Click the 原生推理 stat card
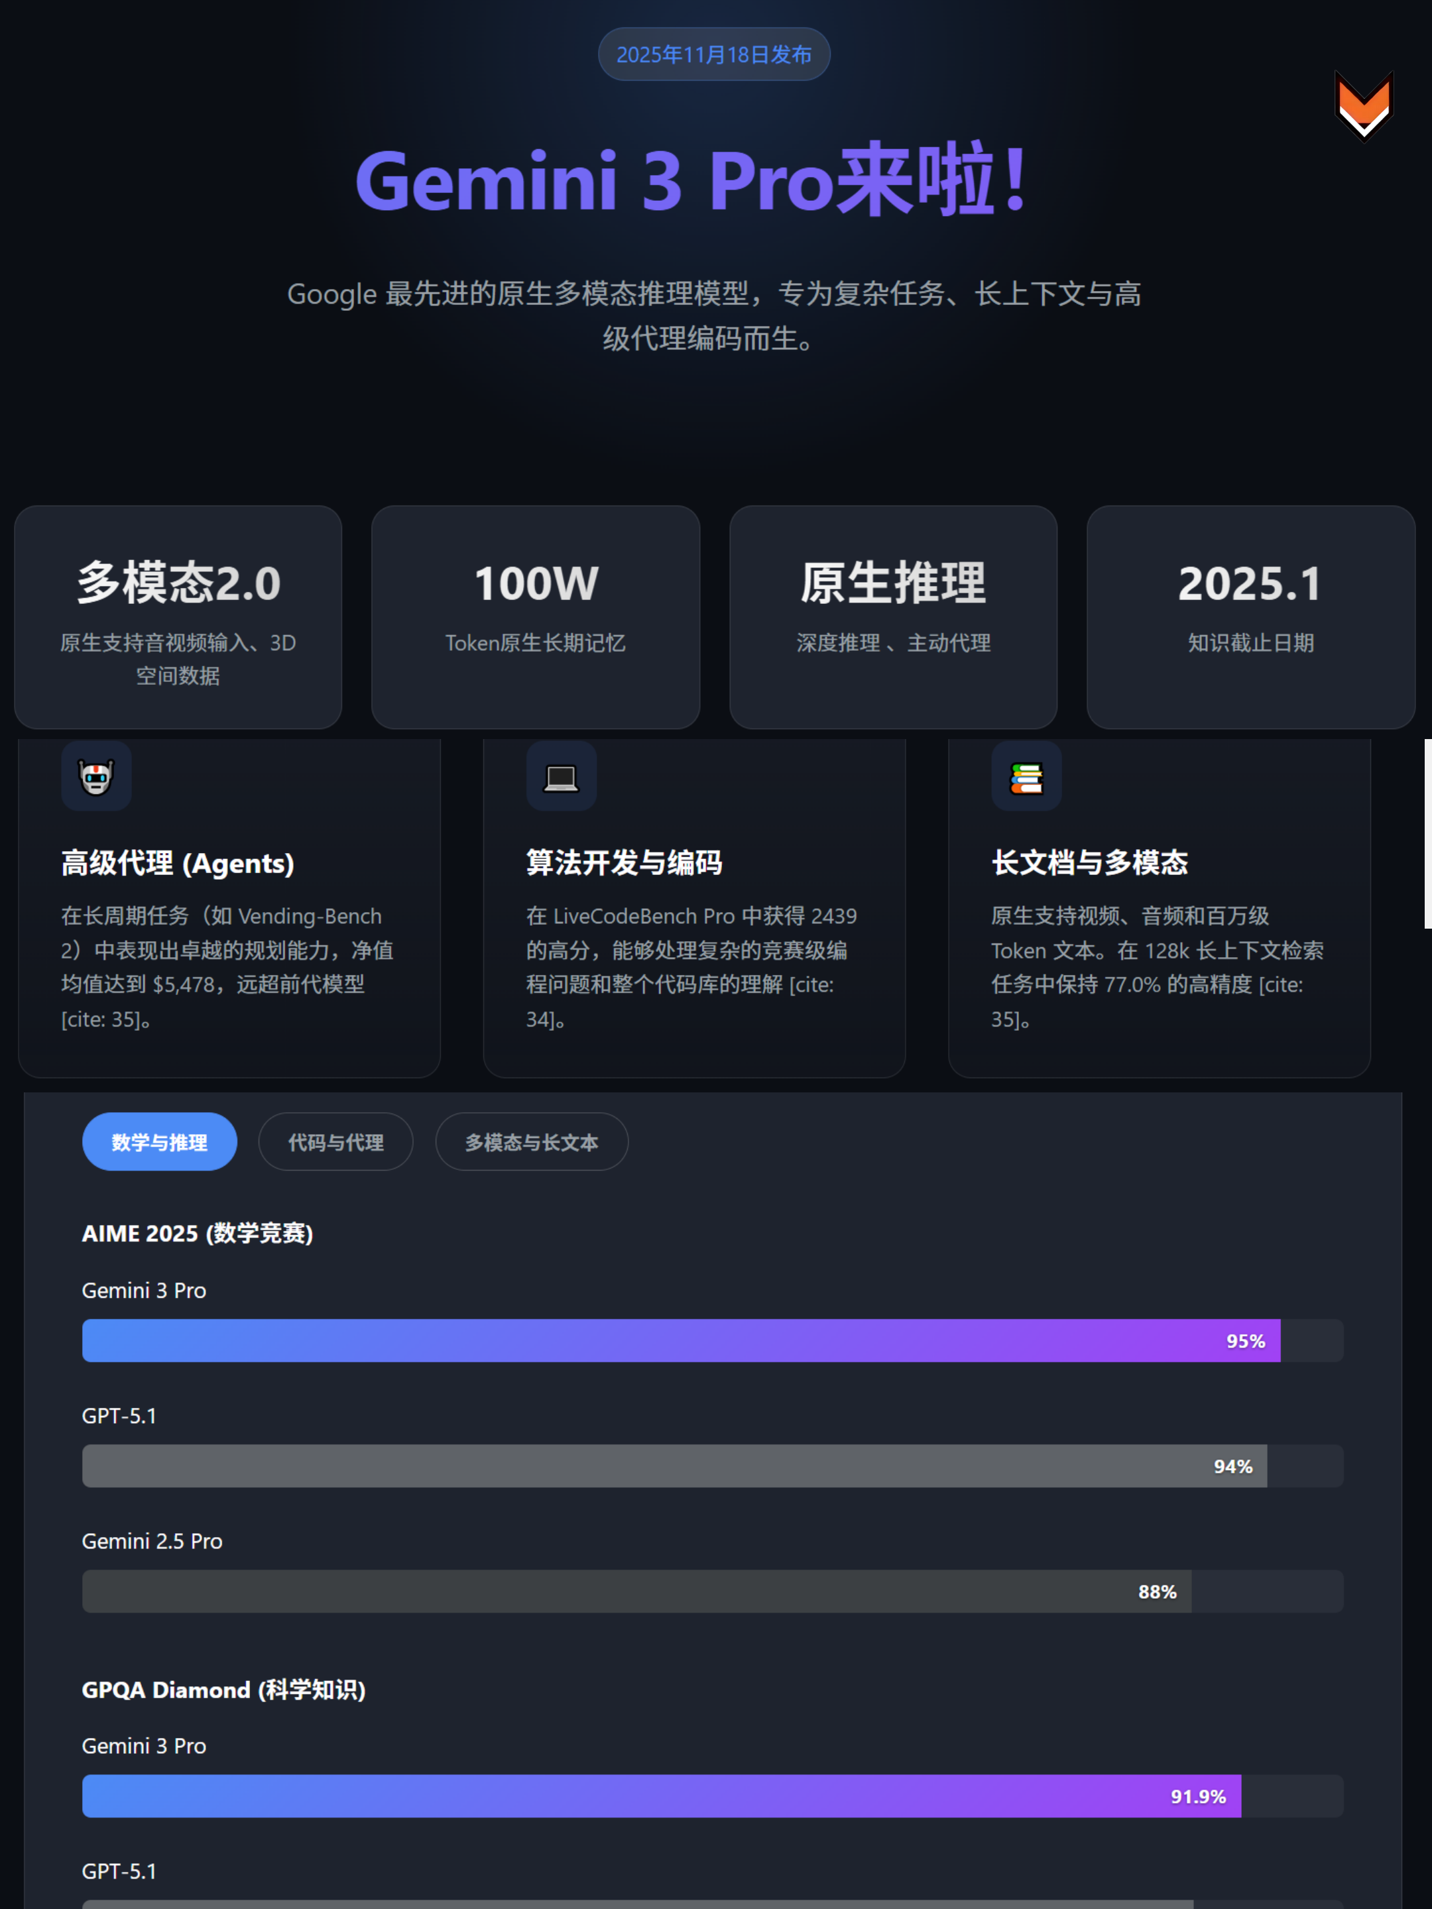The width and height of the screenshot is (1432, 1909). tap(892, 616)
